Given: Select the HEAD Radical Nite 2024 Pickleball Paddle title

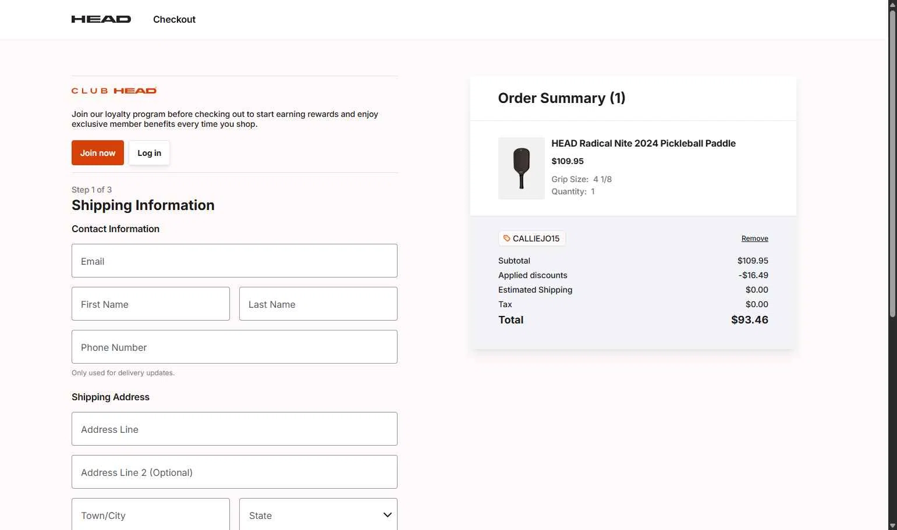Looking at the screenshot, I should [x=643, y=143].
